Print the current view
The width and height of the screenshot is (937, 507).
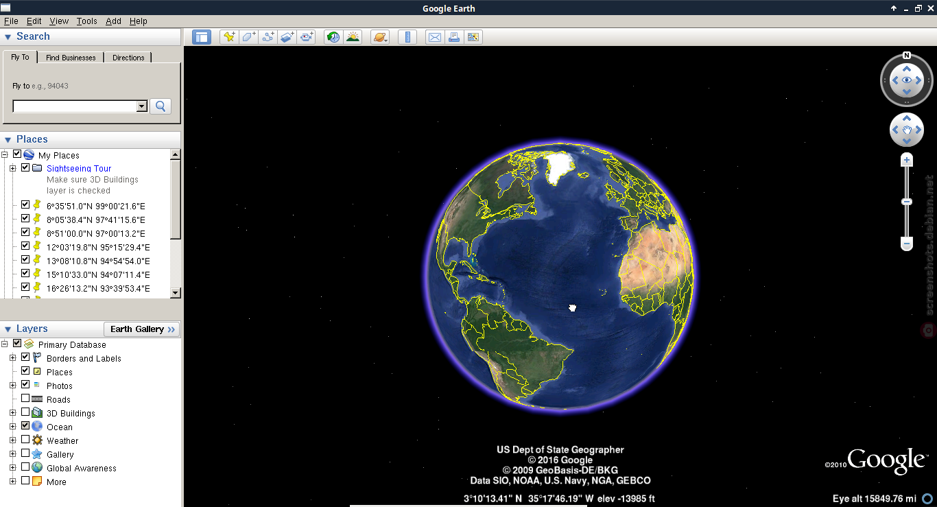point(453,37)
